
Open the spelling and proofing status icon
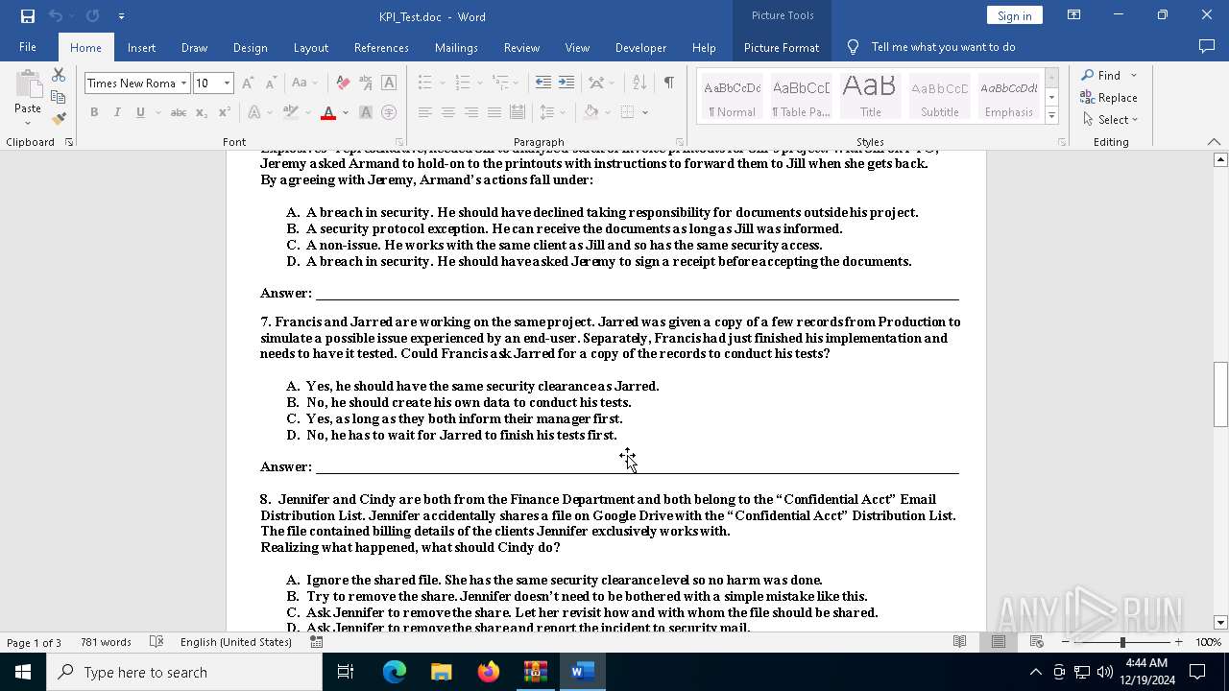[157, 642]
